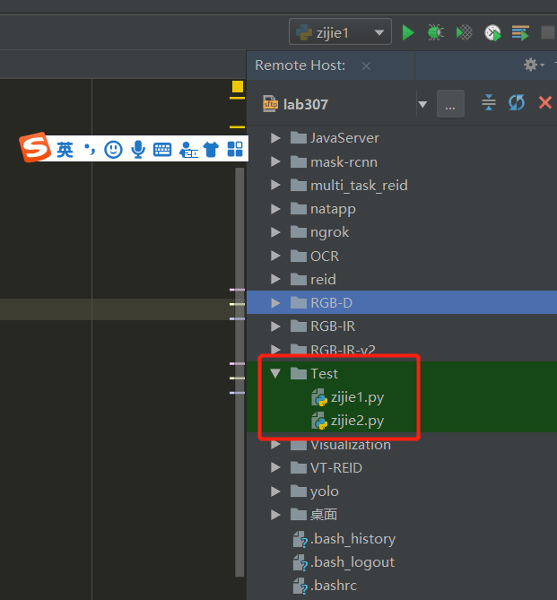This screenshot has width=557, height=600.
Task: Select the .bash_logout file
Action: 352,562
